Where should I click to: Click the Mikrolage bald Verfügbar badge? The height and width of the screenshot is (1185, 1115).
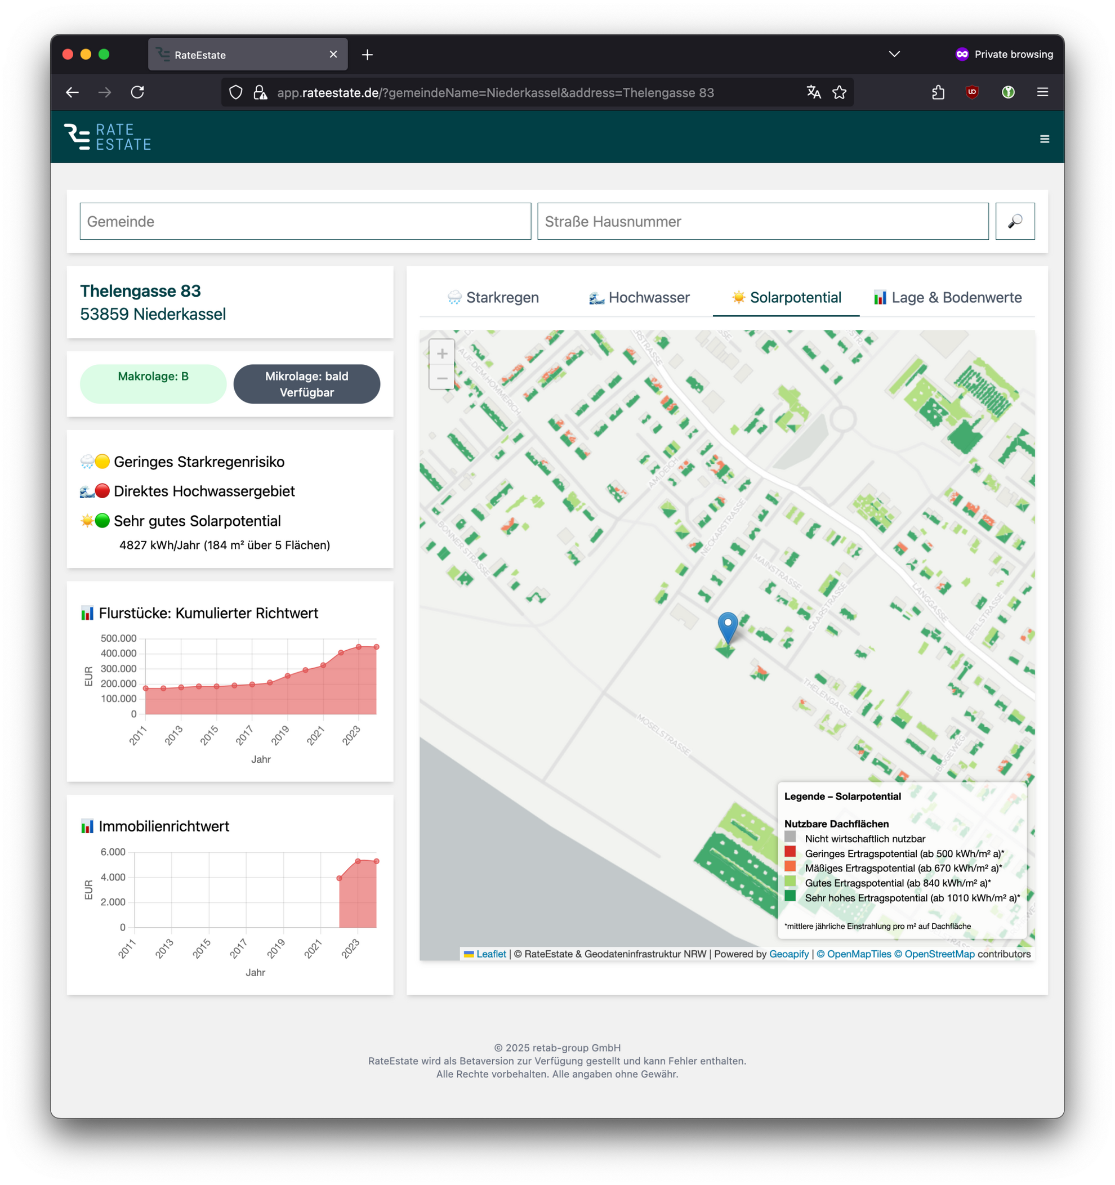tap(306, 384)
